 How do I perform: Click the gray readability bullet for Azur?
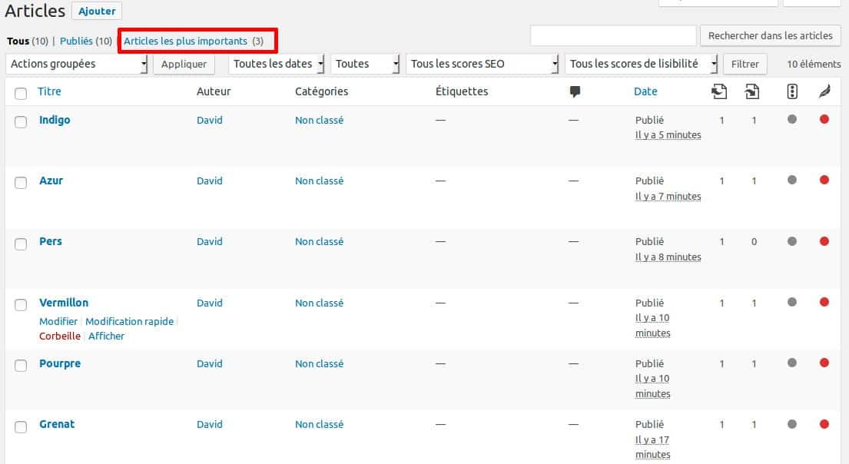[791, 179]
